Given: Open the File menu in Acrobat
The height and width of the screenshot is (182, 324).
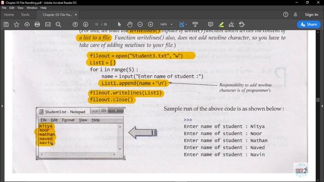Looking at the screenshot, I should pos(4,8).
